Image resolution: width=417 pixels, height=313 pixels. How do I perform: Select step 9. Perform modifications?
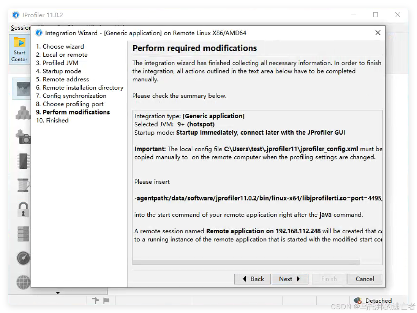73,112
